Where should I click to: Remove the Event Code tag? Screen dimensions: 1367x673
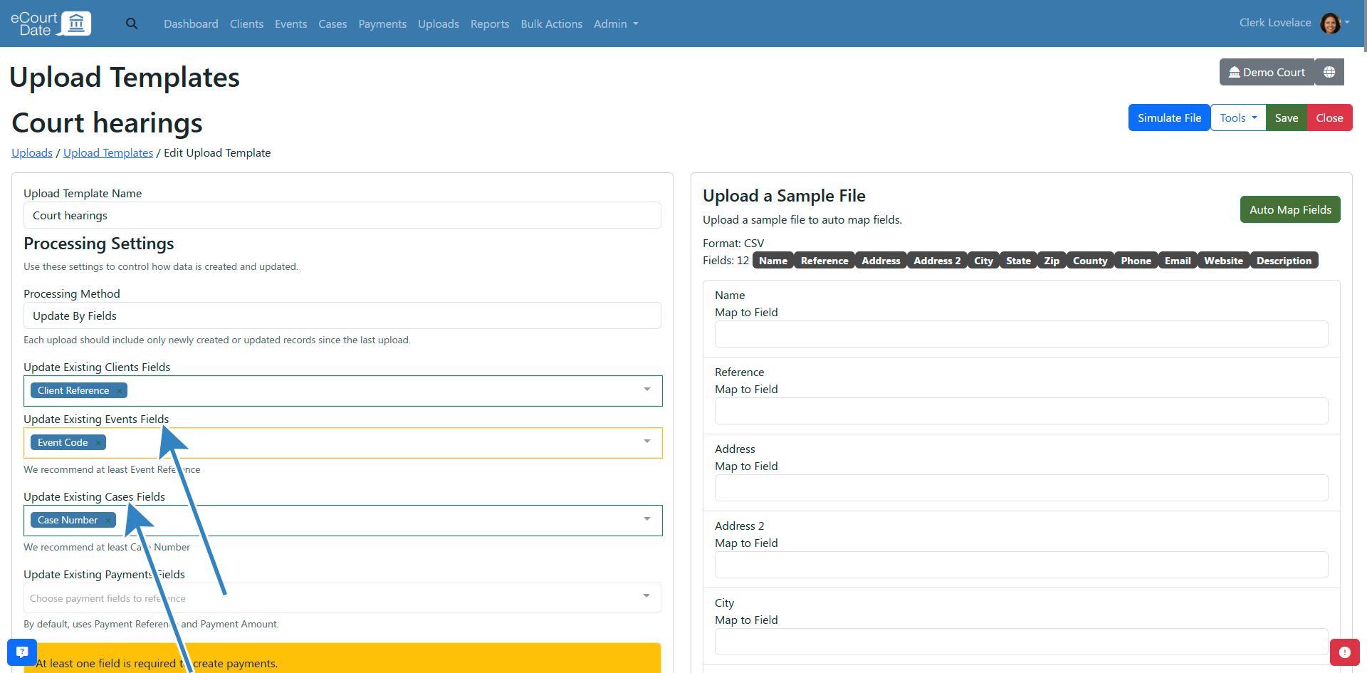point(98,442)
